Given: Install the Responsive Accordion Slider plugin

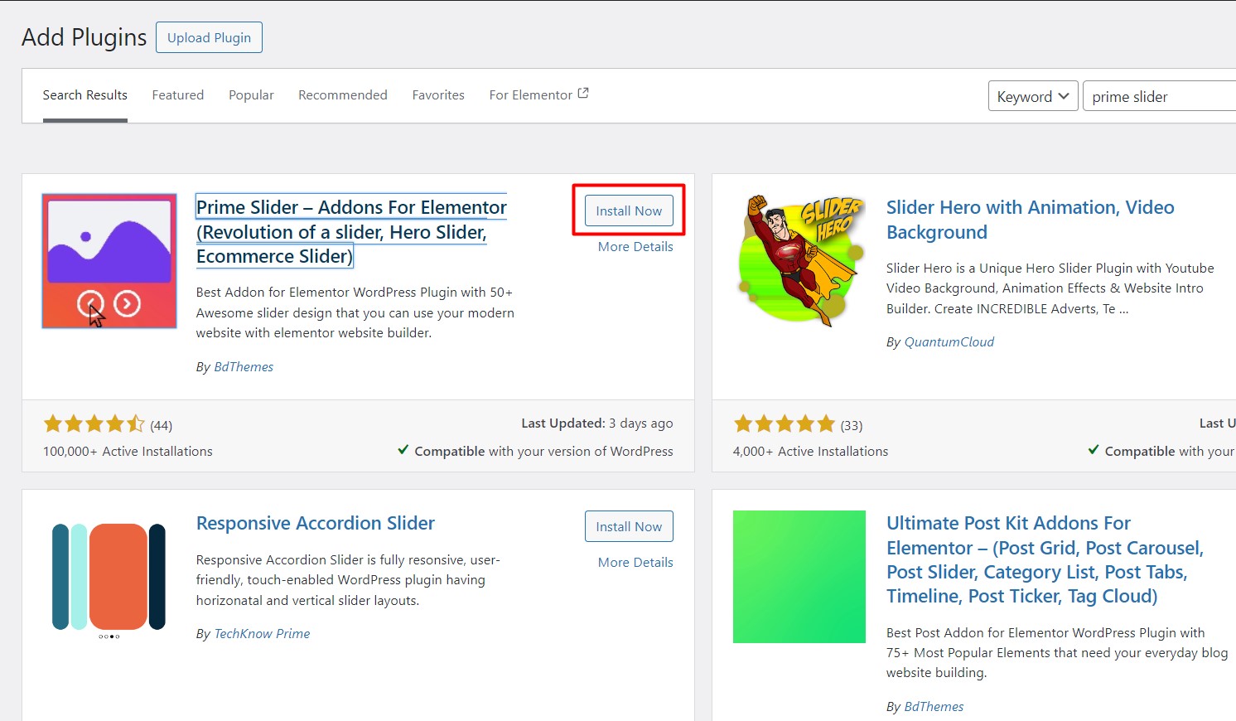Looking at the screenshot, I should tap(629, 526).
